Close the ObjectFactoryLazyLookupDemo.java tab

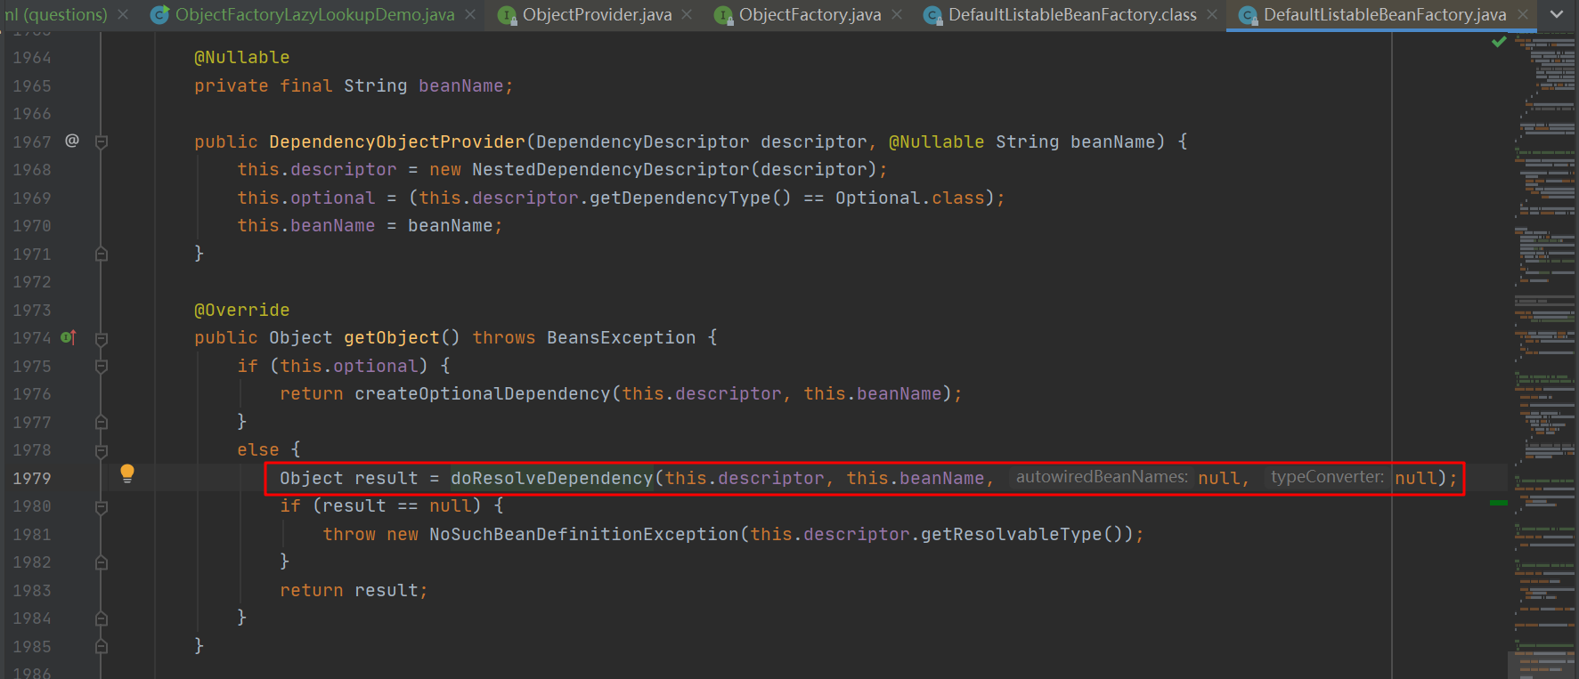click(x=470, y=14)
